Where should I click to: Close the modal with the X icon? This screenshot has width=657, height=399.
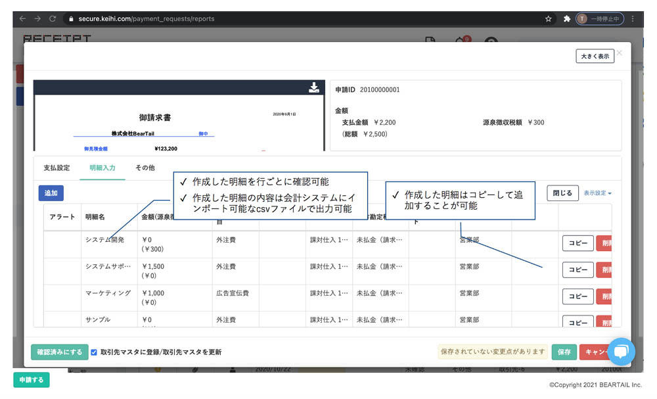pos(620,53)
